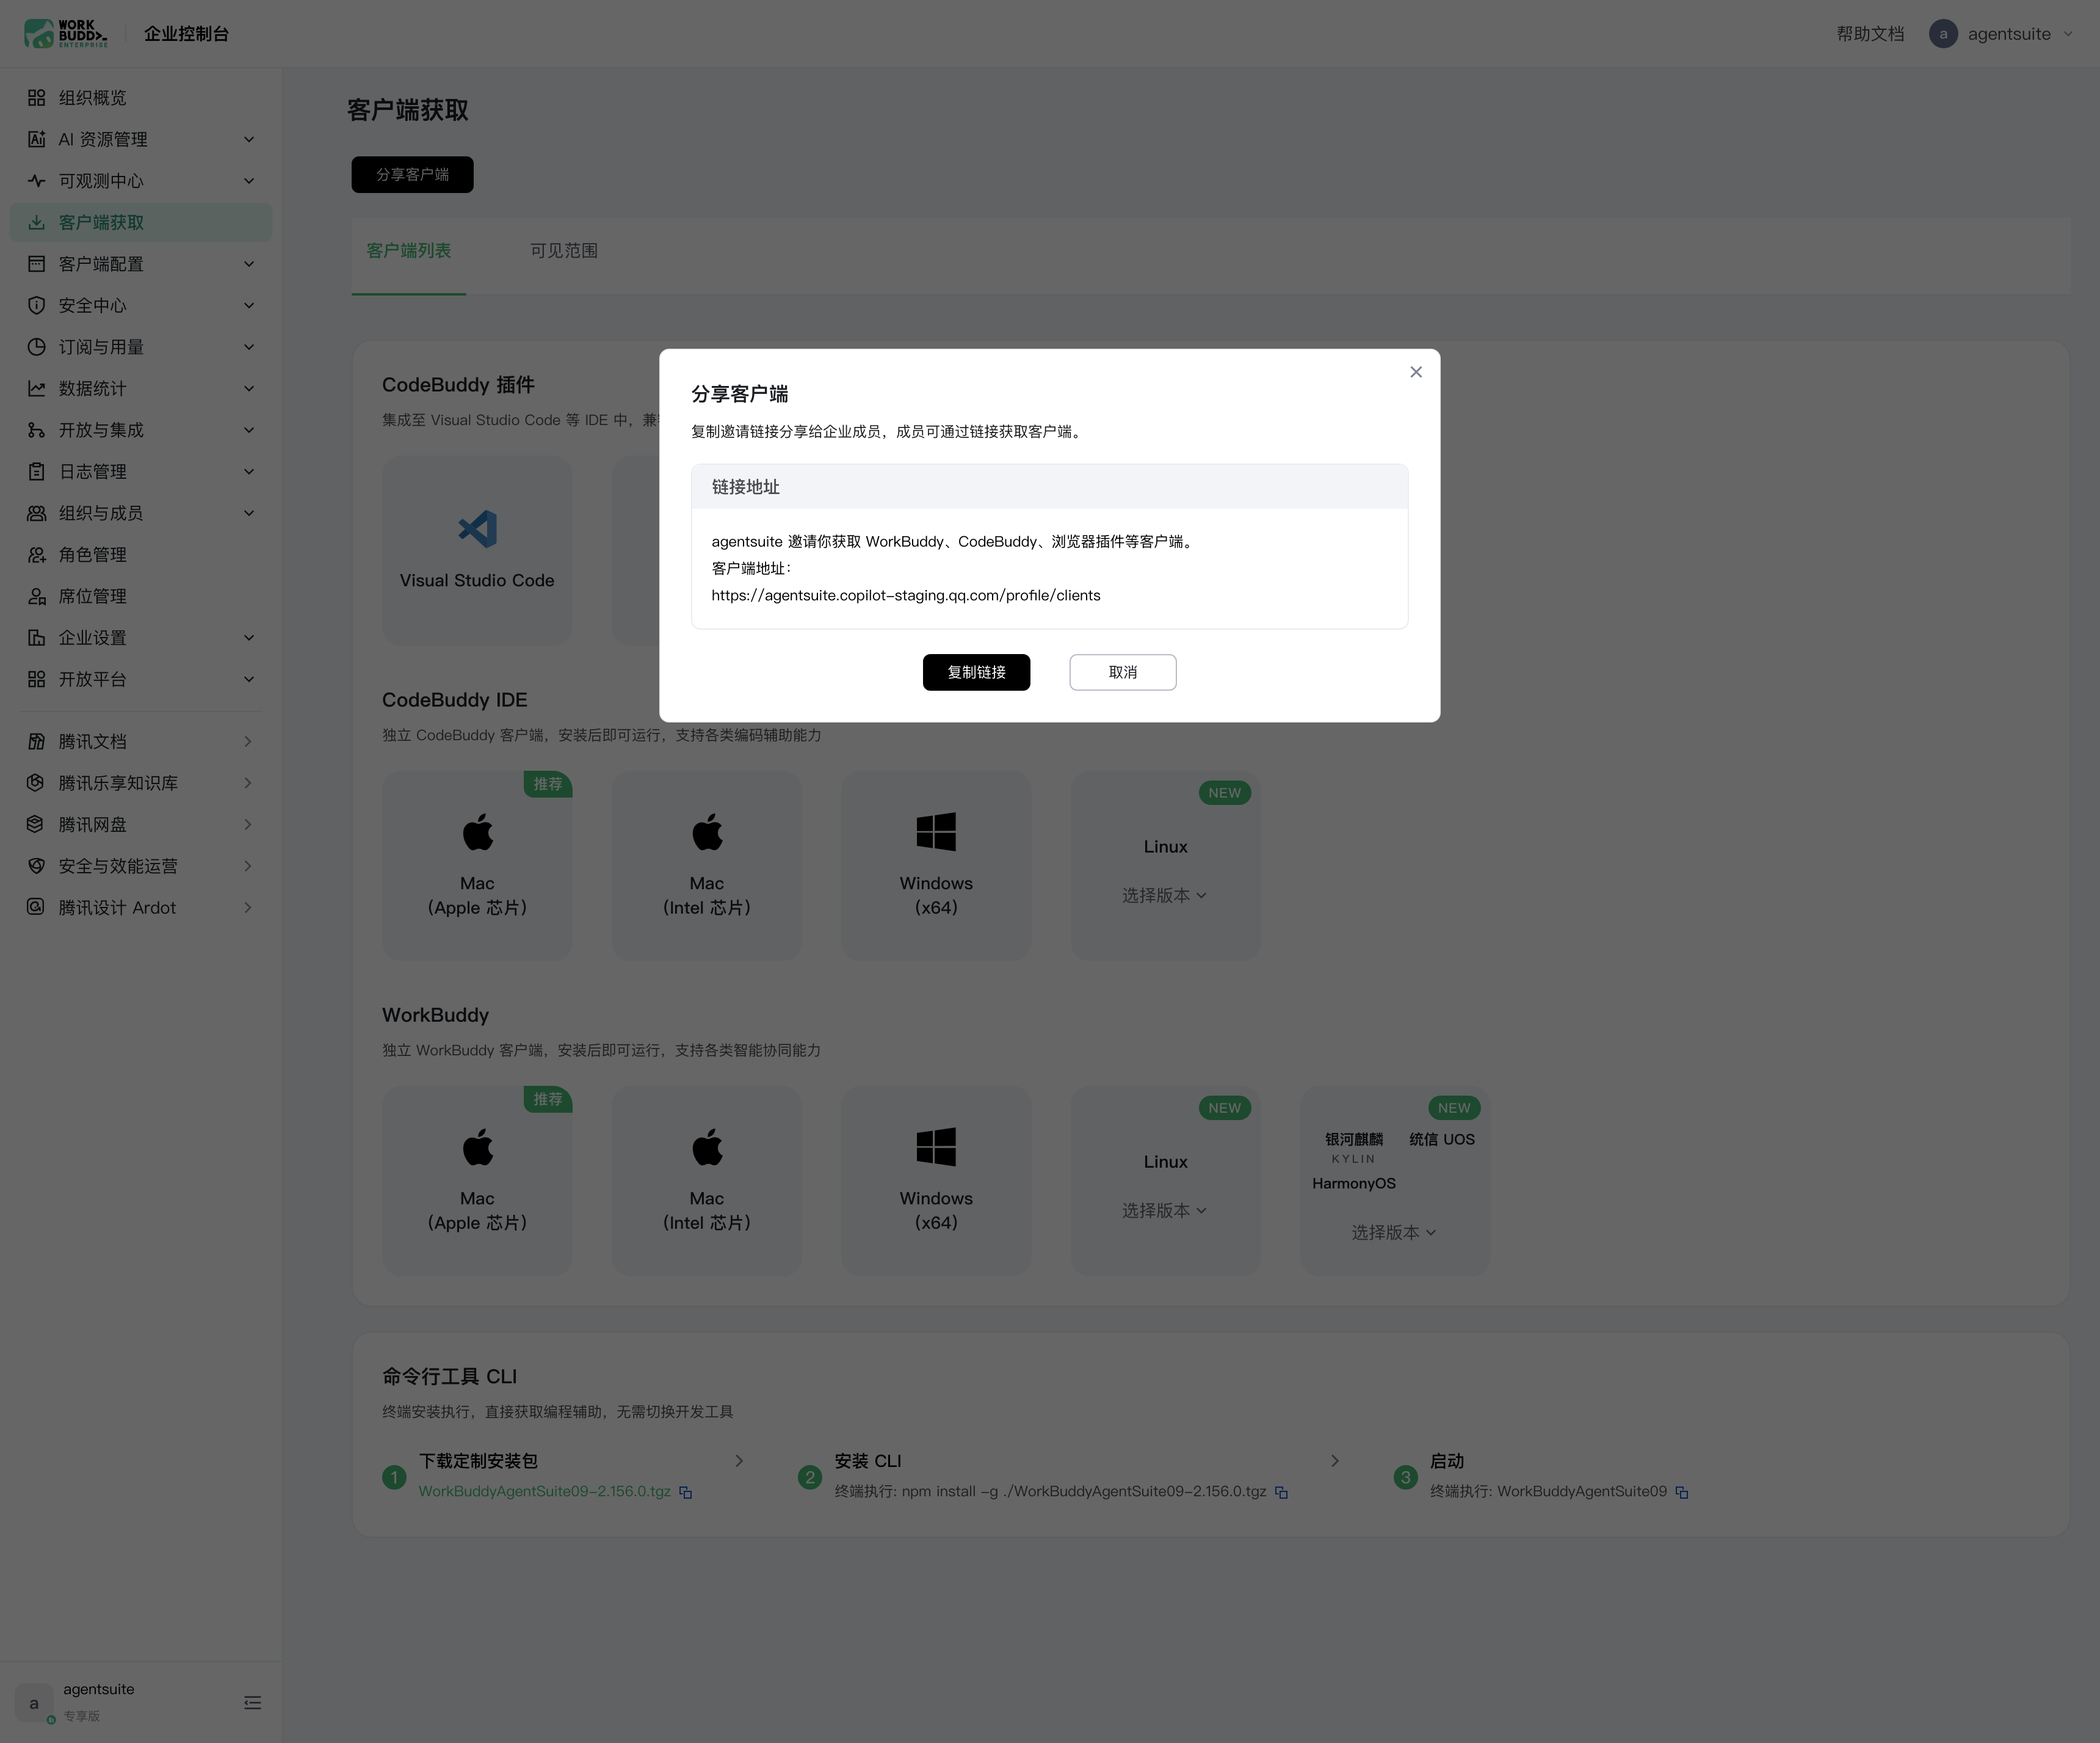Copy the tgz package name icon
This screenshot has height=1743, width=2100.
click(685, 1492)
